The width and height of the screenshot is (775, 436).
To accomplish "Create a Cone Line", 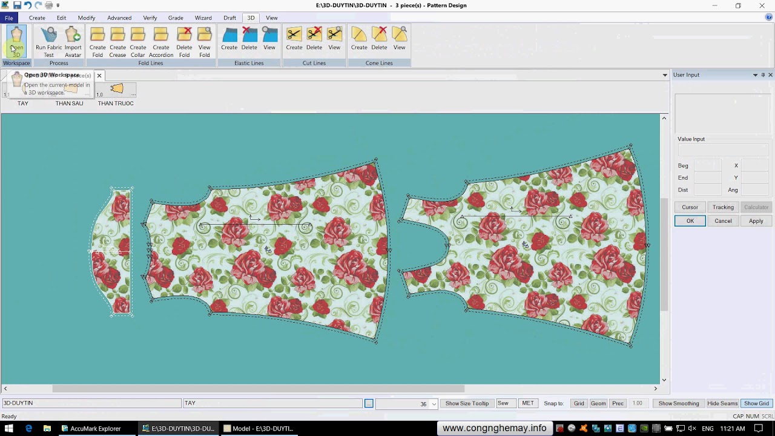I will click(358, 39).
